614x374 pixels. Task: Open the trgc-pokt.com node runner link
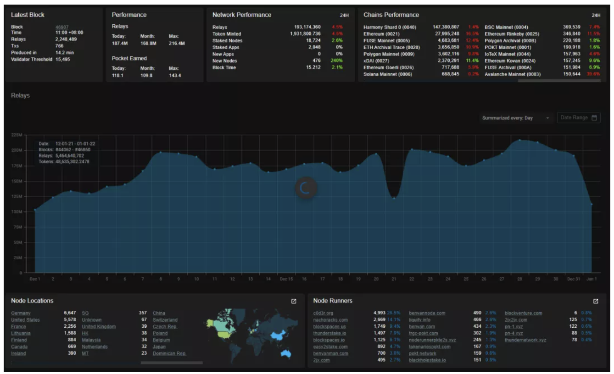[424, 333]
